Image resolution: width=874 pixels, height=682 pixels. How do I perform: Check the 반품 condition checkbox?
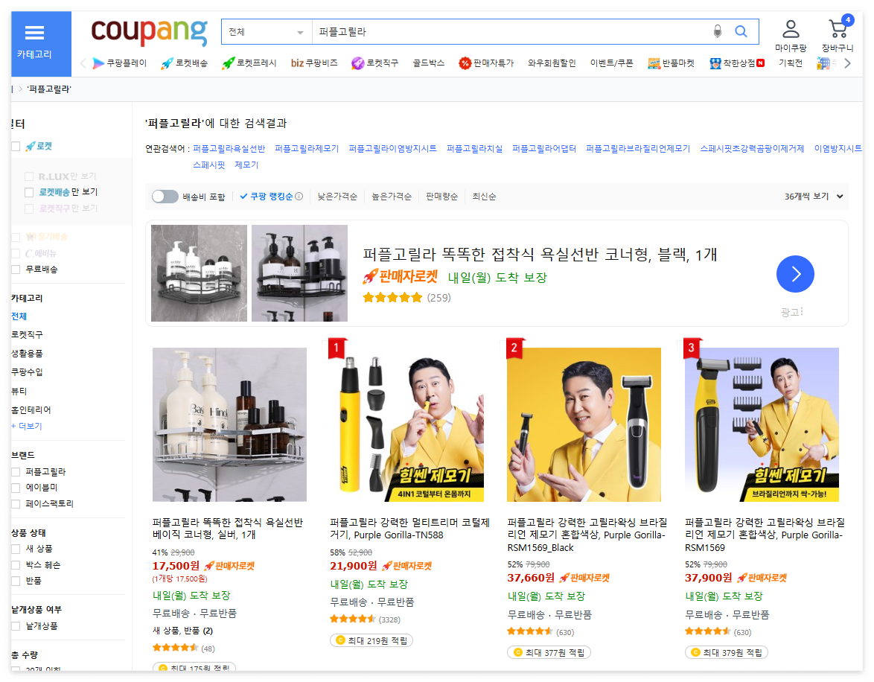coord(16,581)
